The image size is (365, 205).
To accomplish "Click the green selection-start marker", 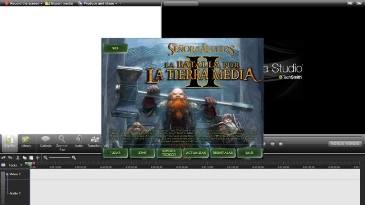I will point(26,164).
